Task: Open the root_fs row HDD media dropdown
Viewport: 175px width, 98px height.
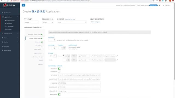Action: pos(74,60)
